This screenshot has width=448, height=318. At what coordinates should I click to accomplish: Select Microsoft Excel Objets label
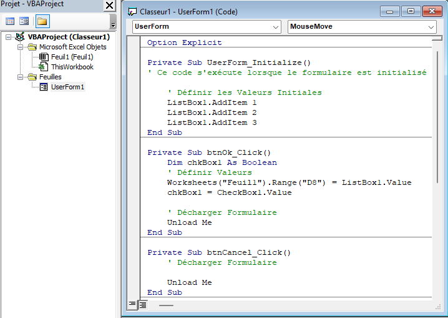pos(73,47)
